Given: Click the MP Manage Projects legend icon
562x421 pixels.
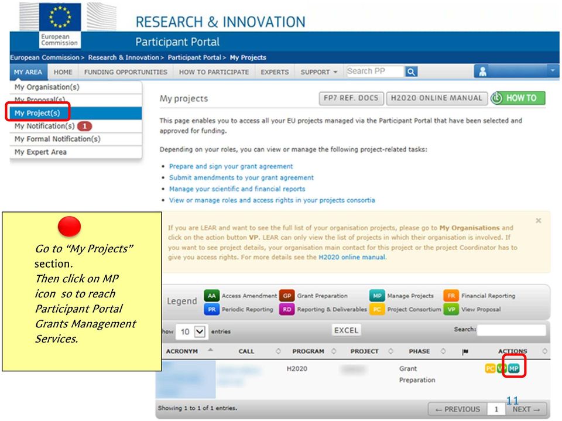Looking at the screenshot, I should [377, 296].
